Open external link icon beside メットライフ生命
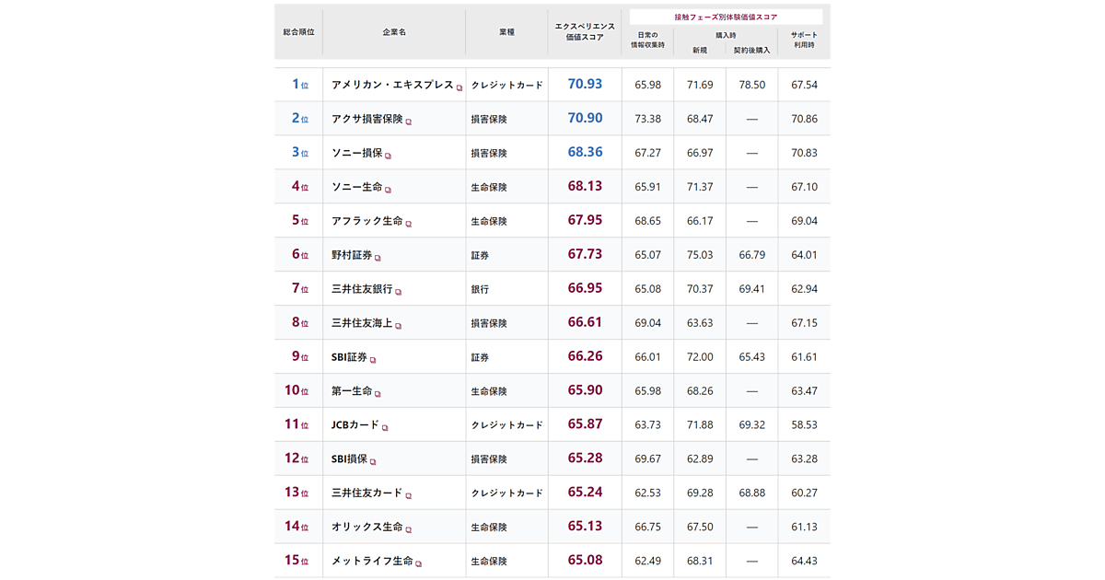This screenshot has height=580, width=1105. [x=419, y=564]
